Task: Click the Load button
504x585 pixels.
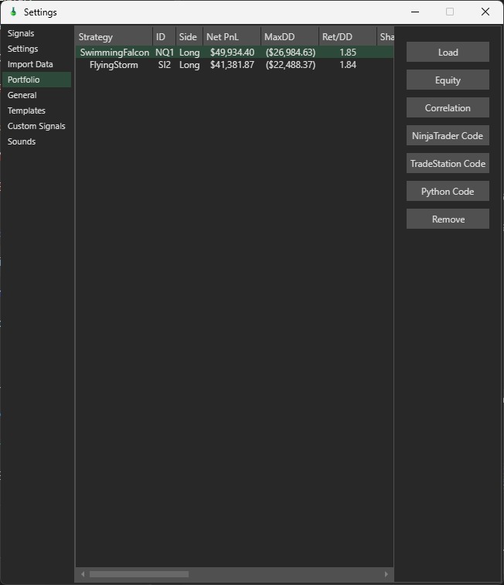Action: coord(448,52)
